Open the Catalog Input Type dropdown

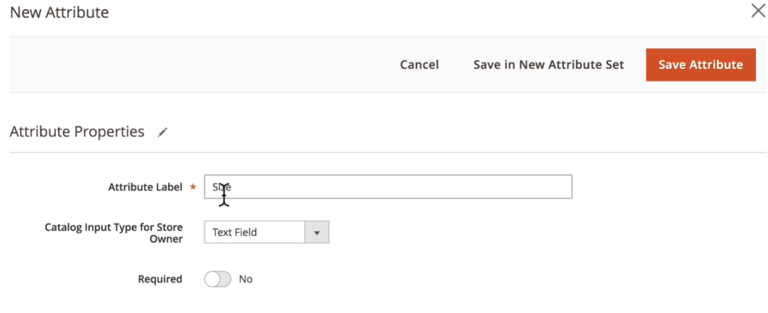click(x=266, y=232)
